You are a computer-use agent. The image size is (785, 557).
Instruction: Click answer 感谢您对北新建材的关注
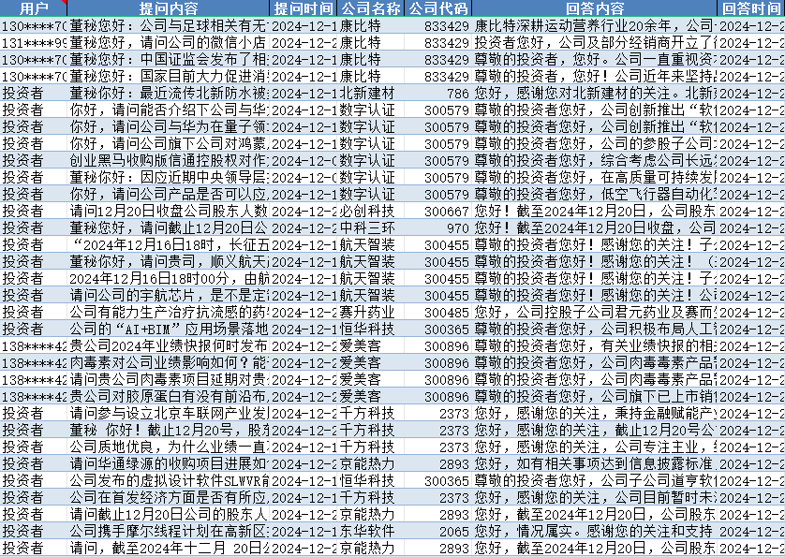[595, 93]
